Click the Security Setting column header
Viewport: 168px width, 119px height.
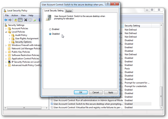[x=137, y=26]
